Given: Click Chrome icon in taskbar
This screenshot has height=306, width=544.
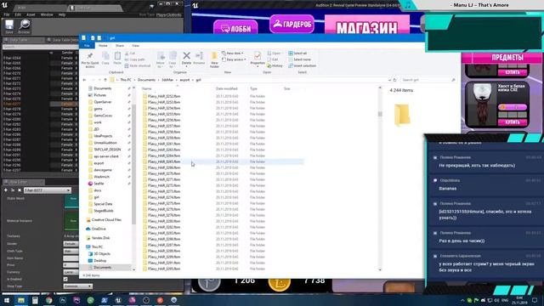Looking at the screenshot, I should point(49,300).
